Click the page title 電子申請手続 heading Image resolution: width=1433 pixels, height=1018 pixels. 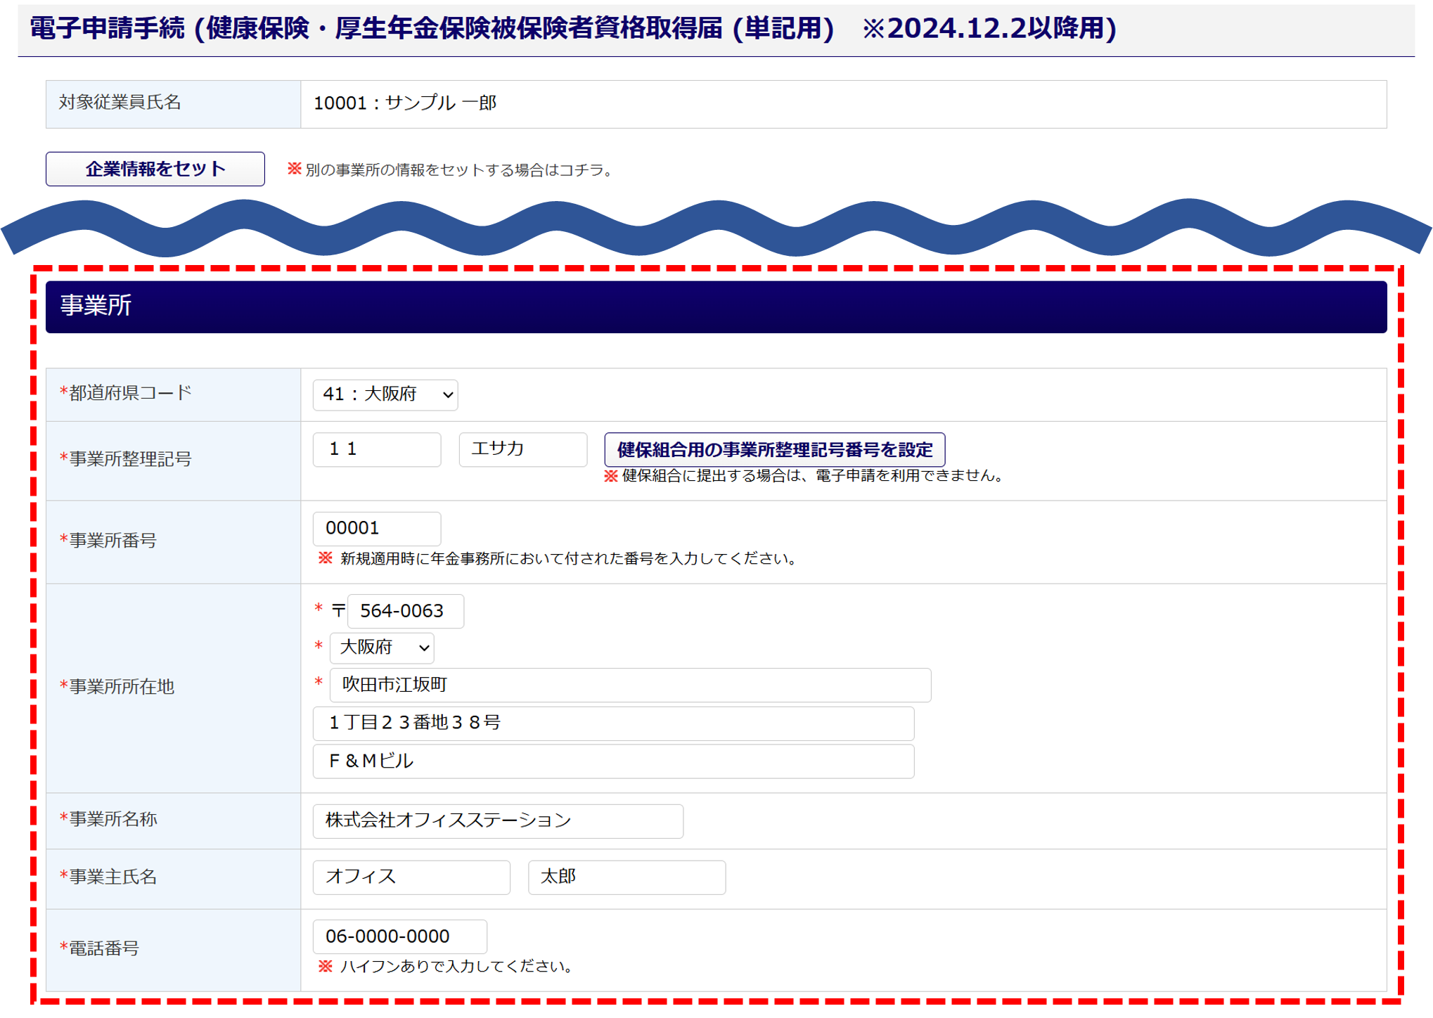573,29
